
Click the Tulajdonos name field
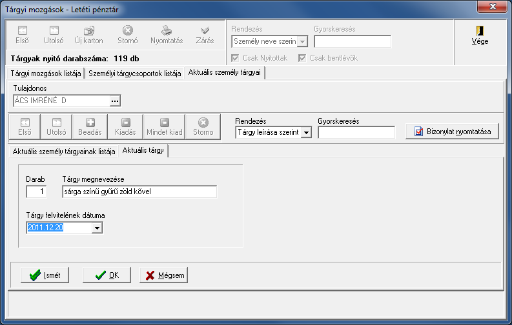61,101
